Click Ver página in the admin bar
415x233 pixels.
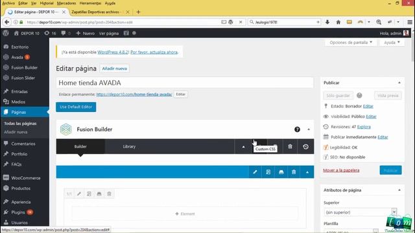pos(109,33)
